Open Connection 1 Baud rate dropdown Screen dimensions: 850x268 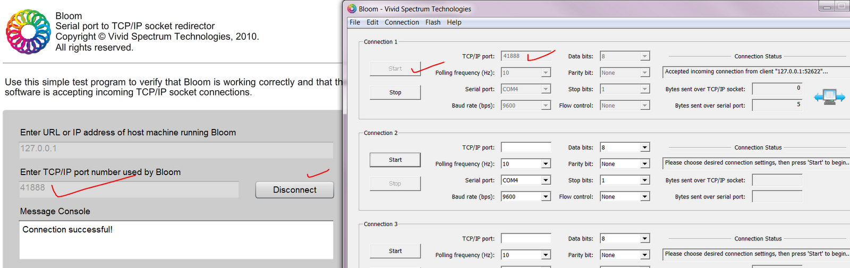(526, 106)
